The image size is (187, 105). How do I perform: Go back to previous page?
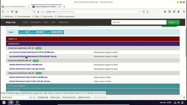(x=3, y=12)
